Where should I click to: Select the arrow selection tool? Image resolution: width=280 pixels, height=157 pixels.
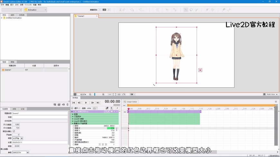186,10
